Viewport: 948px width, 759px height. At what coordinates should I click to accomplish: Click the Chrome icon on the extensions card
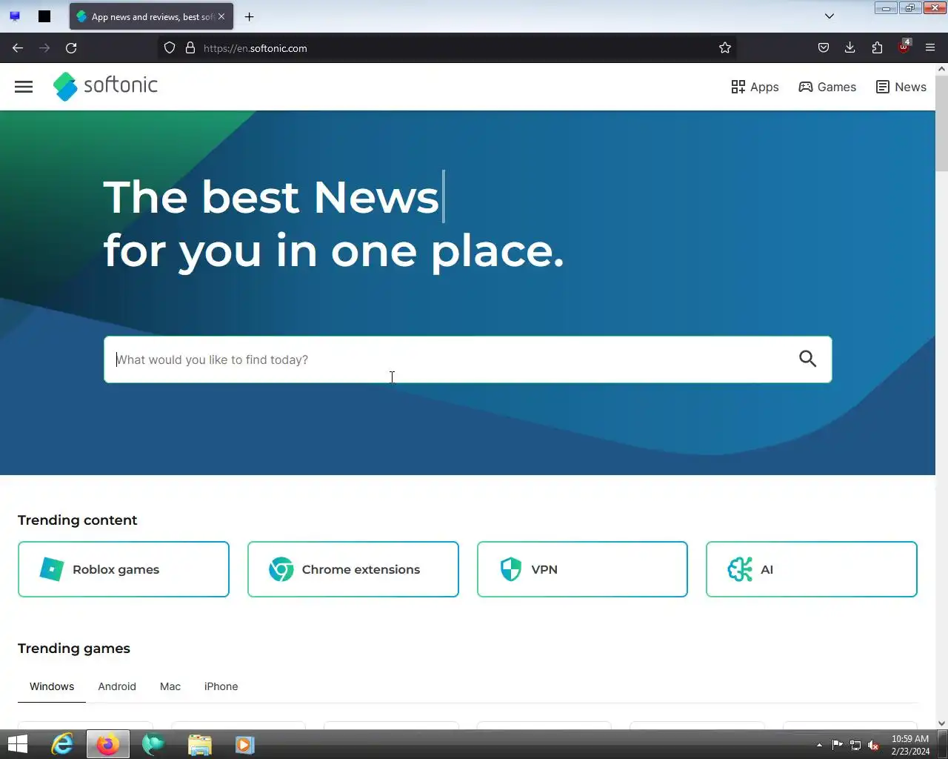click(281, 569)
